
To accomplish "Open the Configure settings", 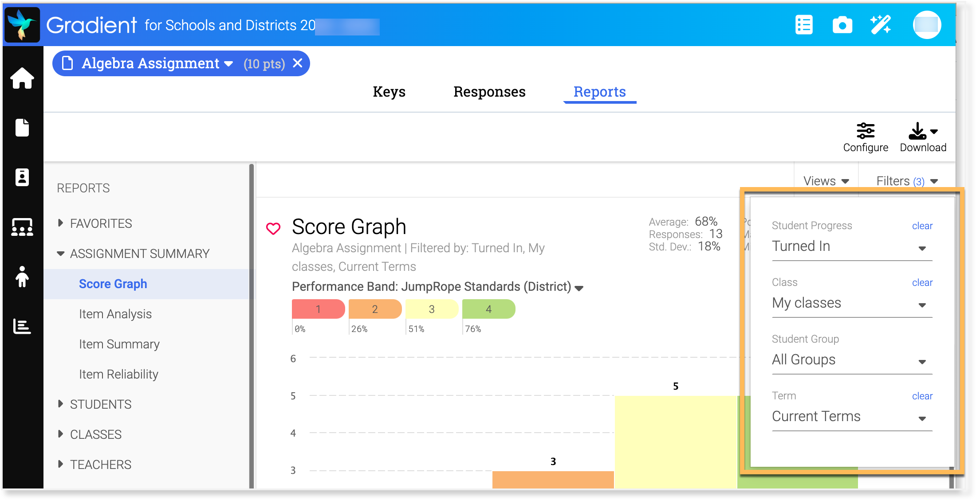I will (x=866, y=137).
